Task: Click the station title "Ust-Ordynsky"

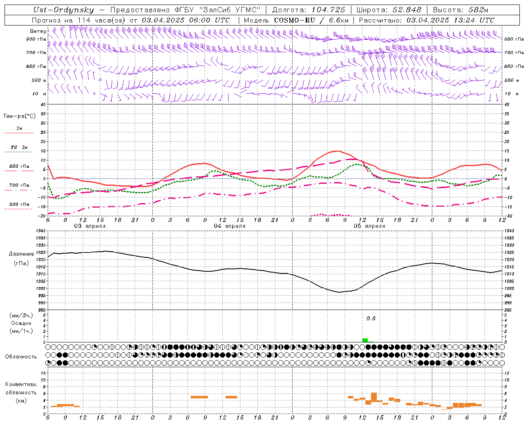Action: point(64,10)
